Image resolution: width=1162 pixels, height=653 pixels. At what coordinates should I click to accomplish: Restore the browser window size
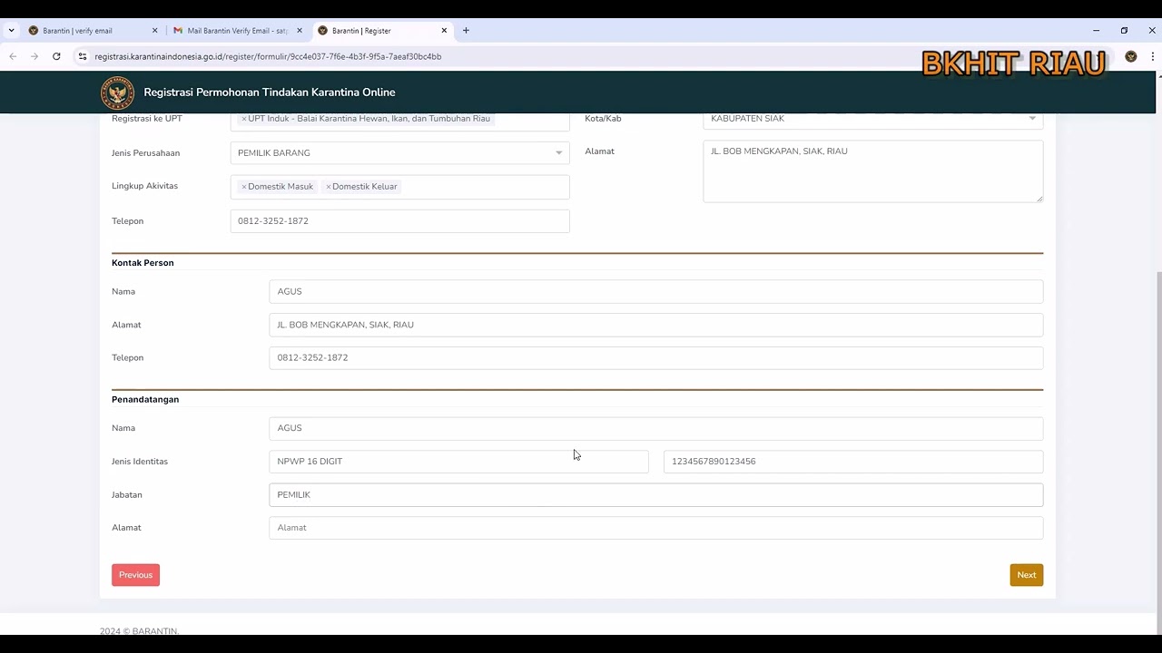tap(1124, 31)
